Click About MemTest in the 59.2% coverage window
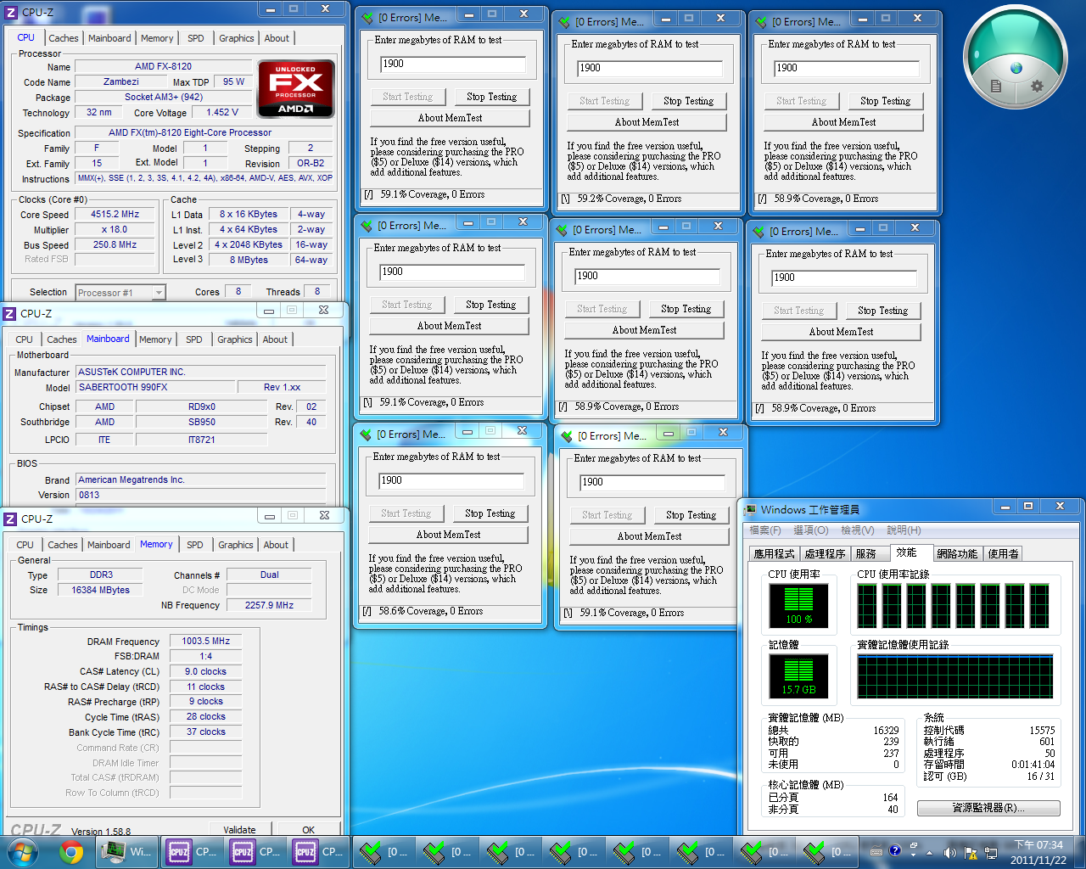The width and height of the screenshot is (1086, 869). tap(647, 122)
